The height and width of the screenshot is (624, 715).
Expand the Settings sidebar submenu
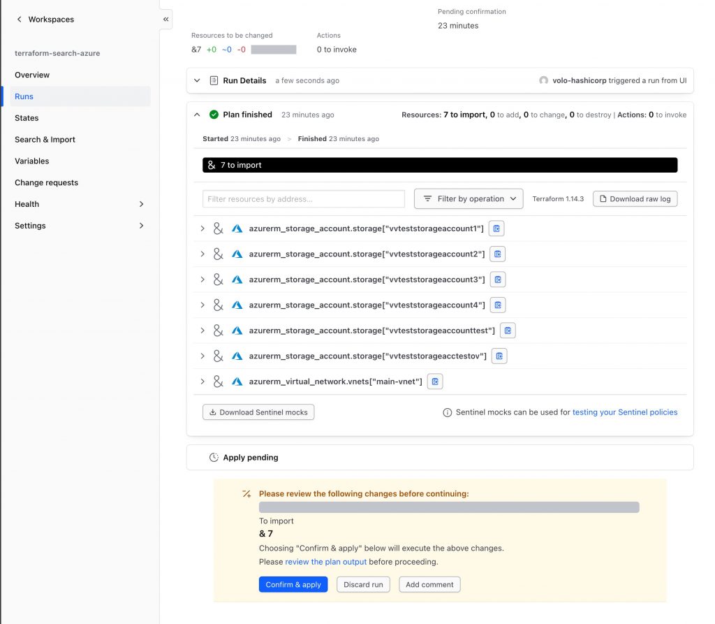pos(141,226)
